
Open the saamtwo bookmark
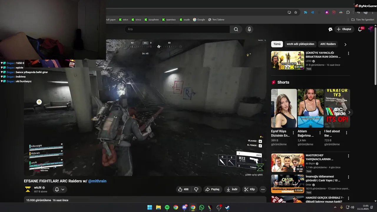click(x=168, y=20)
